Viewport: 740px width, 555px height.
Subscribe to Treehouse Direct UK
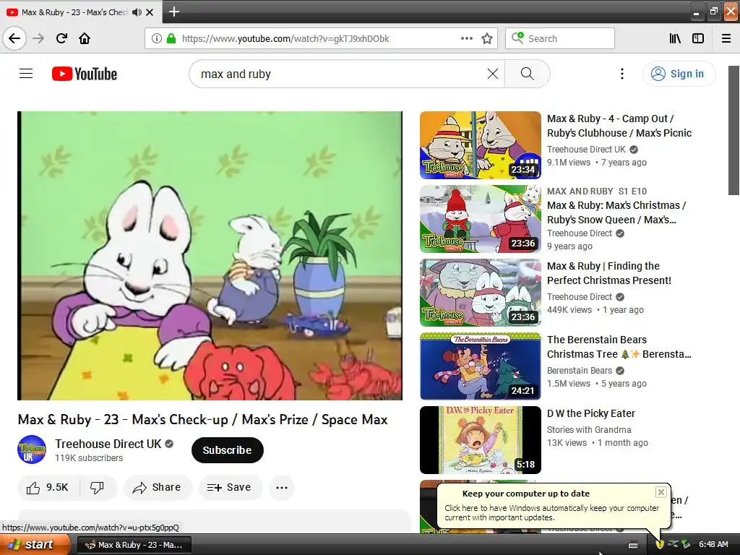click(227, 449)
